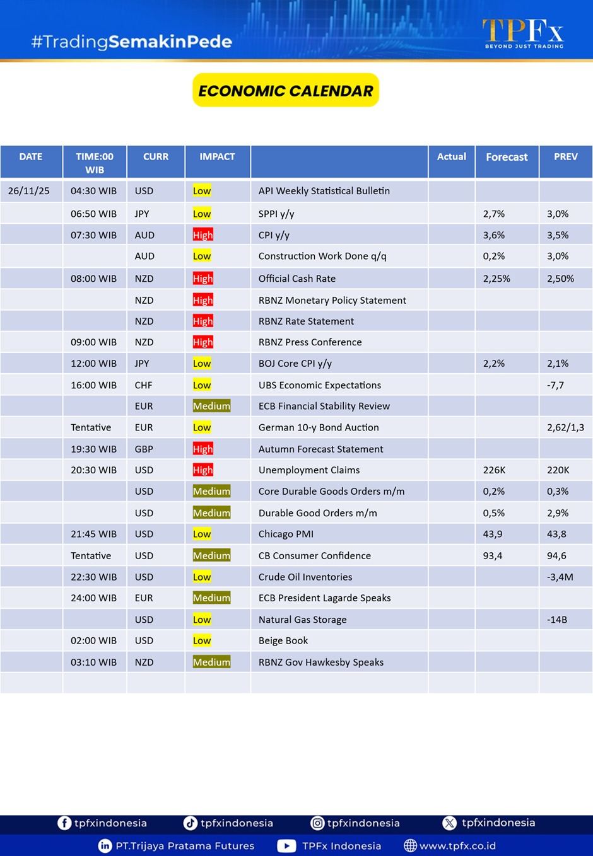Click the Unemployment Claims event name

pyautogui.click(x=309, y=470)
